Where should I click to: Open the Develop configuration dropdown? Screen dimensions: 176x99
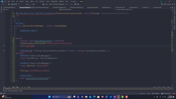click(x=28, y=4)
